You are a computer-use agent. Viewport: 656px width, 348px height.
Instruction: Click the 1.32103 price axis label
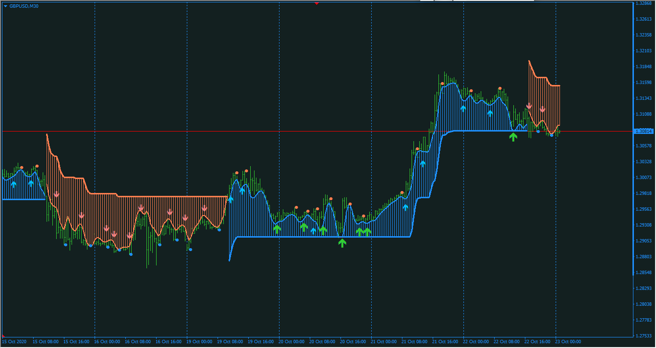coord(643,51)
